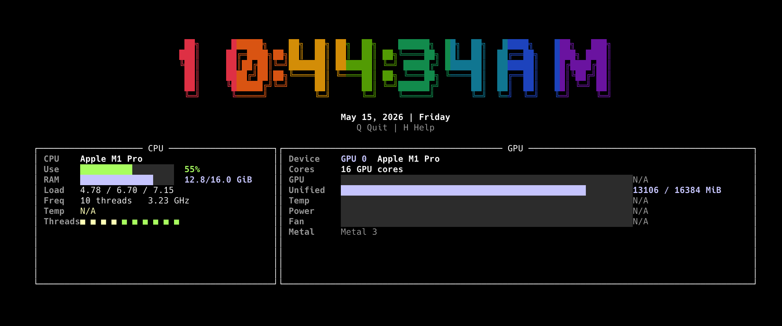Viewport: 782px width, 326px height.
Task: Click the RAM row label
Action: click(x=51, y=180)
